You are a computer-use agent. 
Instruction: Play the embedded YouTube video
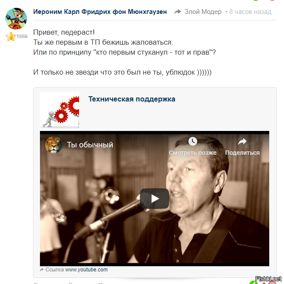tap(155, 199)
